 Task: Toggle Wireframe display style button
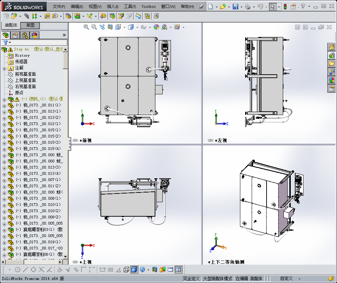click(126, 270)
